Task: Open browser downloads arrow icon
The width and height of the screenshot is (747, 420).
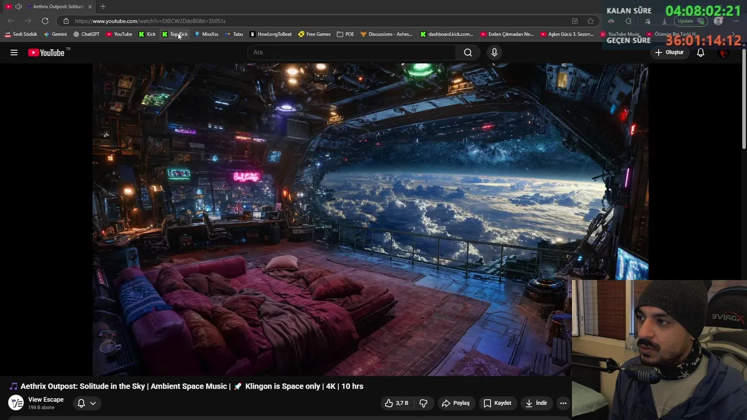Action: [x=664, y=21]
